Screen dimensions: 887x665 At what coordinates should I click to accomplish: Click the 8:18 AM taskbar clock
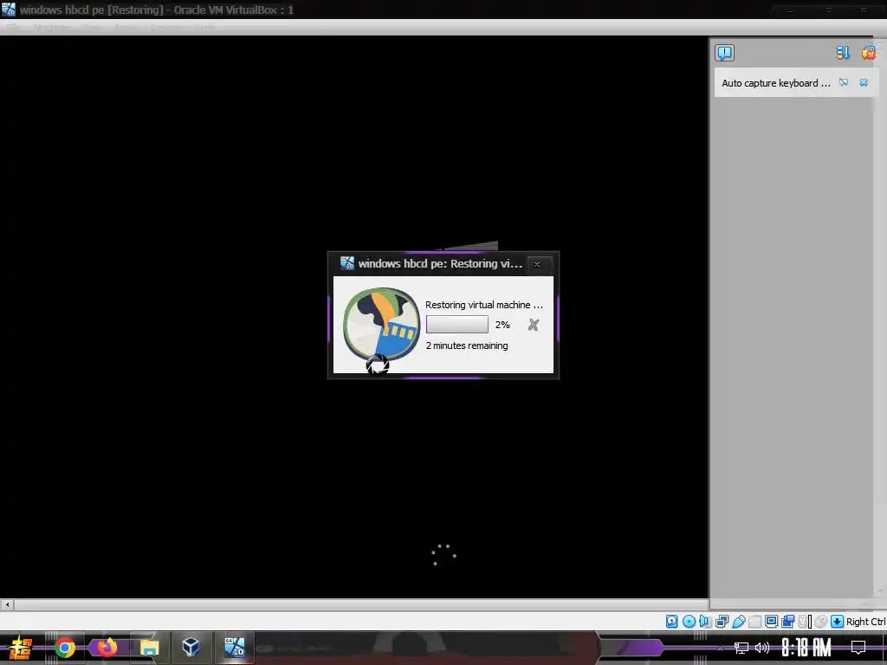point(806,648)
